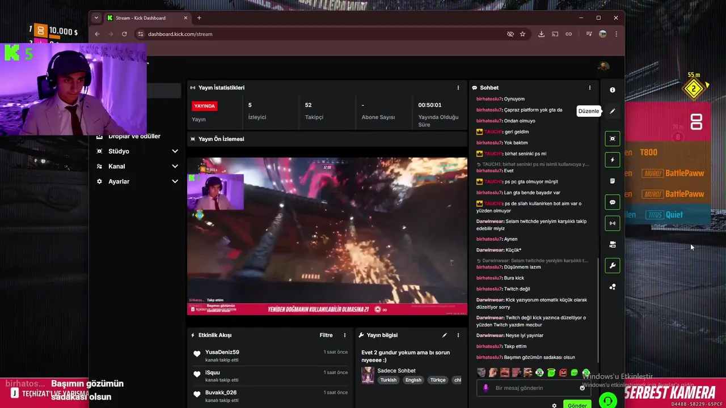This screenshot has height=408, width=726.
Task: Click the purple identity badge in the chat input
Action: [486, 388]
